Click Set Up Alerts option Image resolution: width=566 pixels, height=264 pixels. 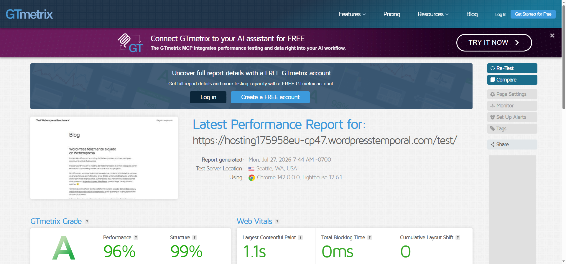pos(512,117)
